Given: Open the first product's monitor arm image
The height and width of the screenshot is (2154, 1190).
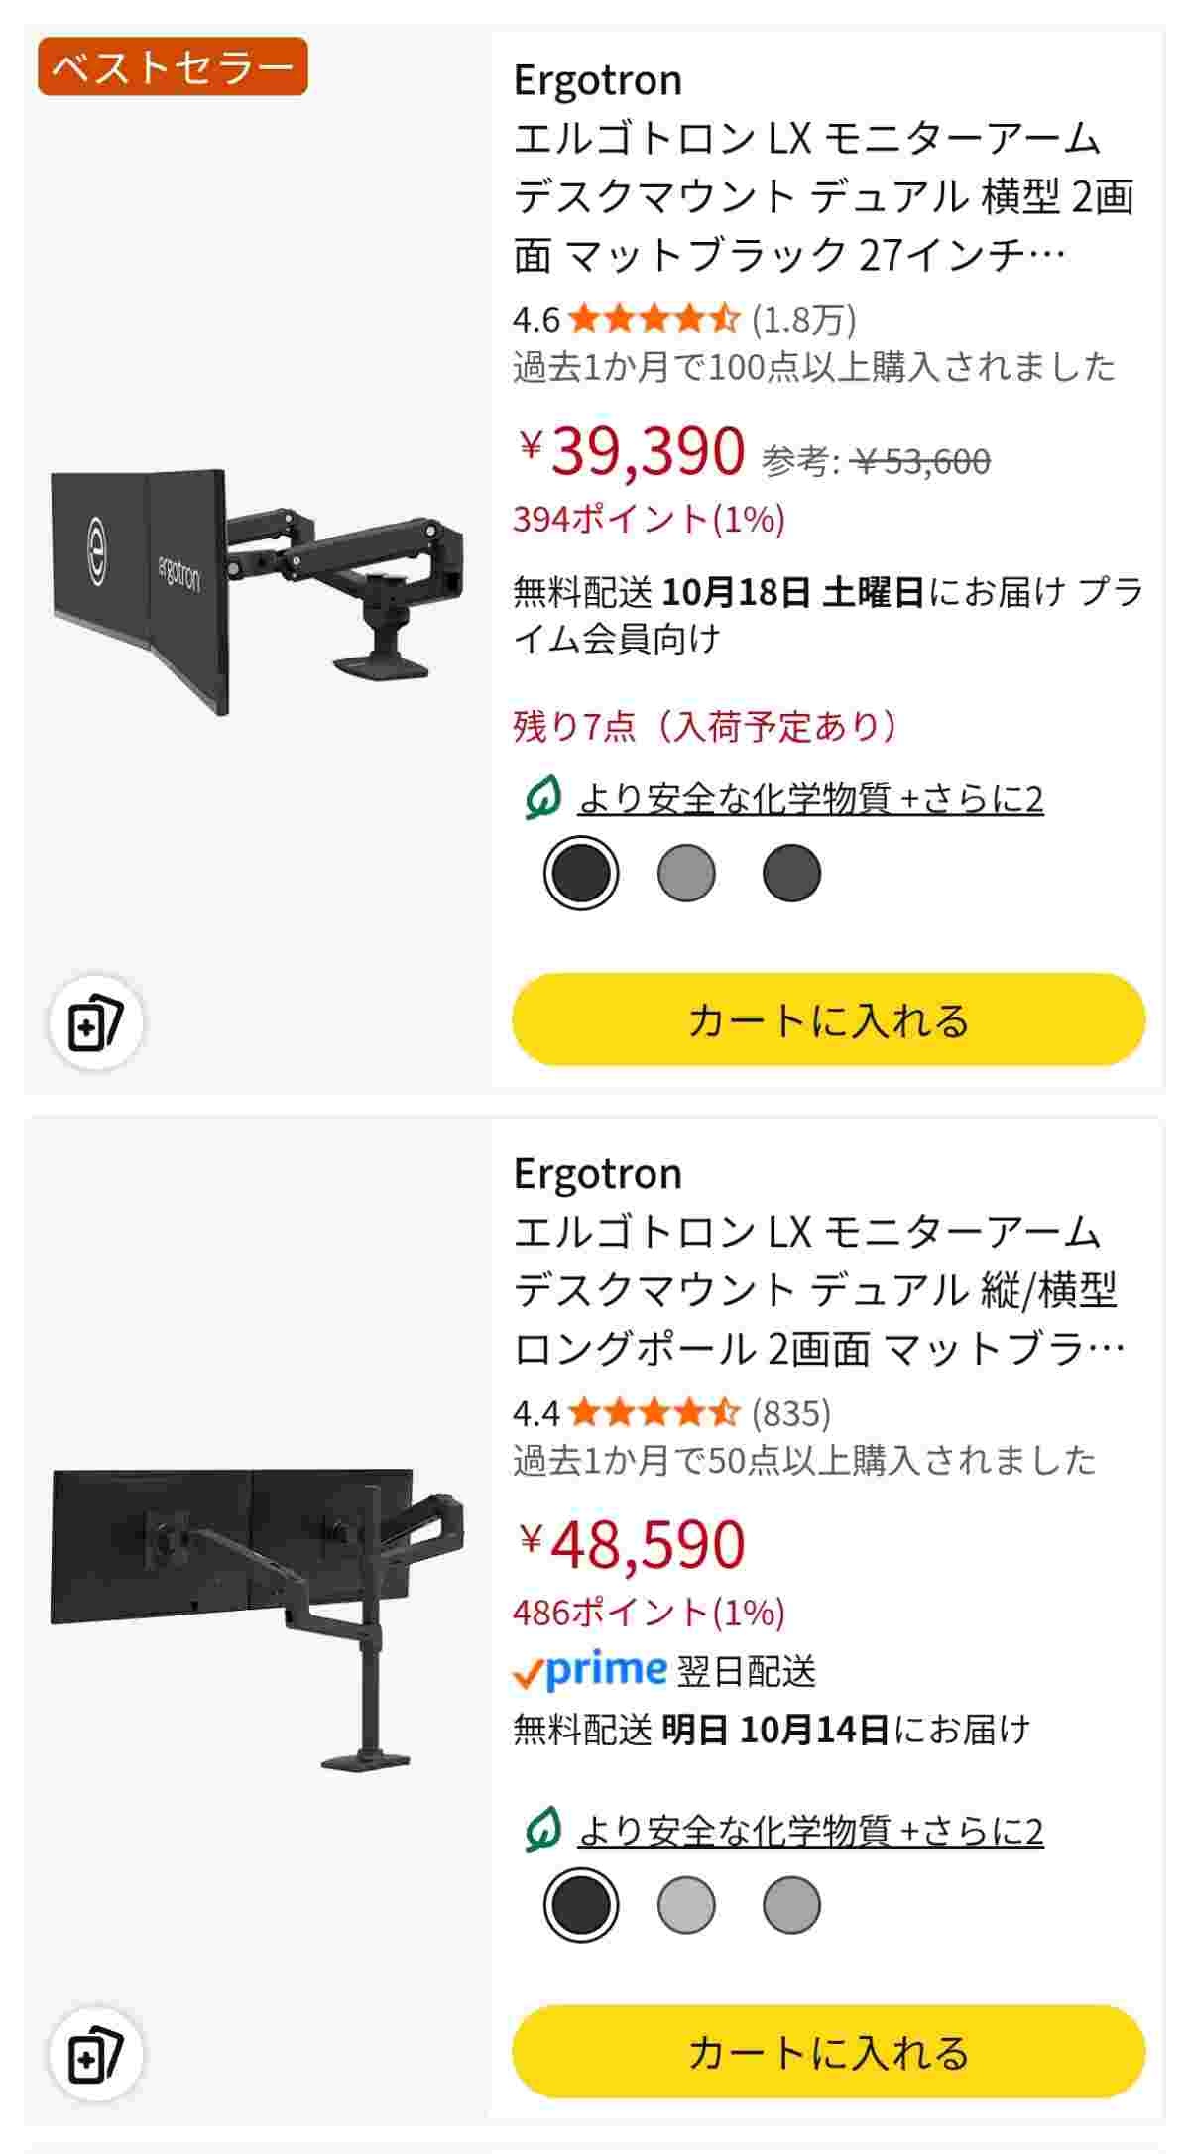Looking at the screenshot, I should point(253,590).
